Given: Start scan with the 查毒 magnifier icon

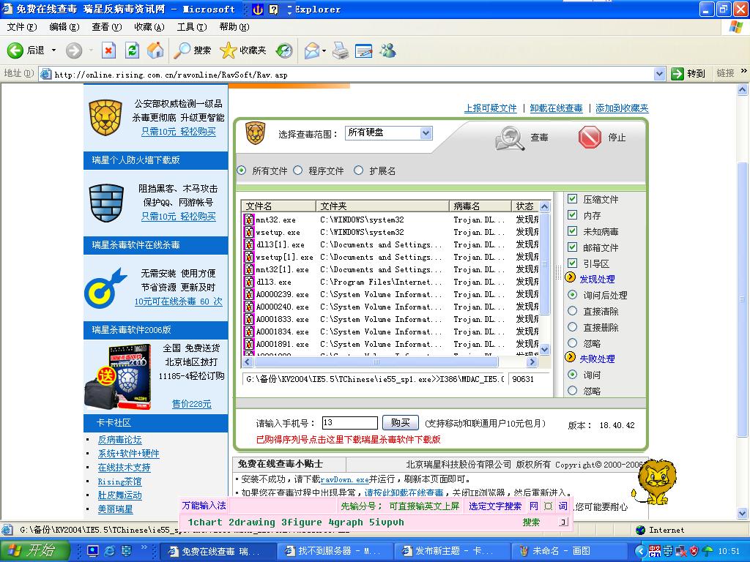Looking at the screenshot, I should pos(510,138).
